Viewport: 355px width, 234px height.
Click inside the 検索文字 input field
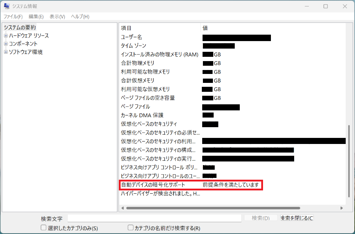tap(154, 218)
